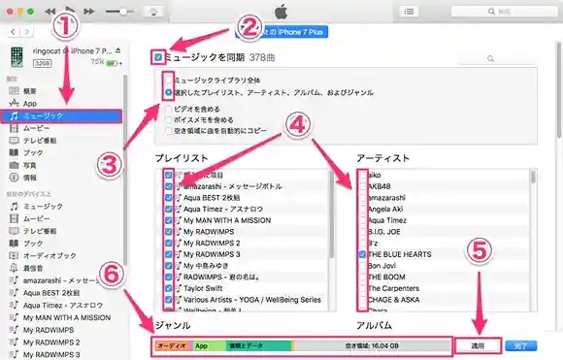Viewport: 563px width, 360px height.
Task: Check CHAGE & ASKA artist checkbox
Action: click(x=363, y=300)
